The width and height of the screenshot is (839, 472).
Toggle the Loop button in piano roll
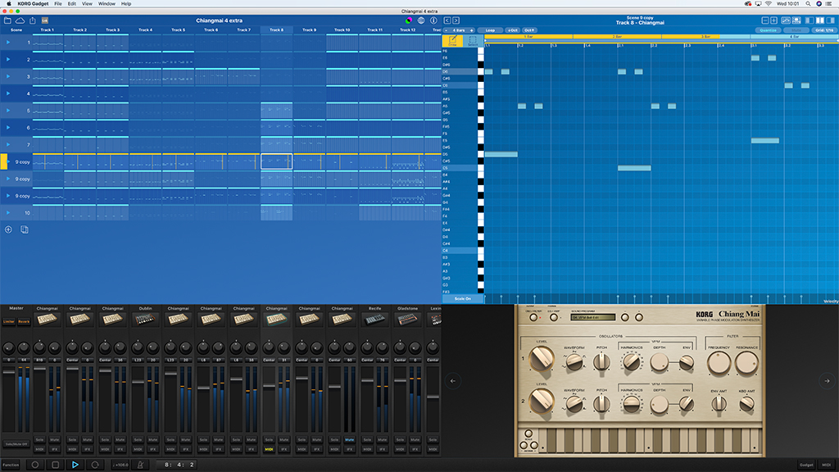(x=490, y=30)
